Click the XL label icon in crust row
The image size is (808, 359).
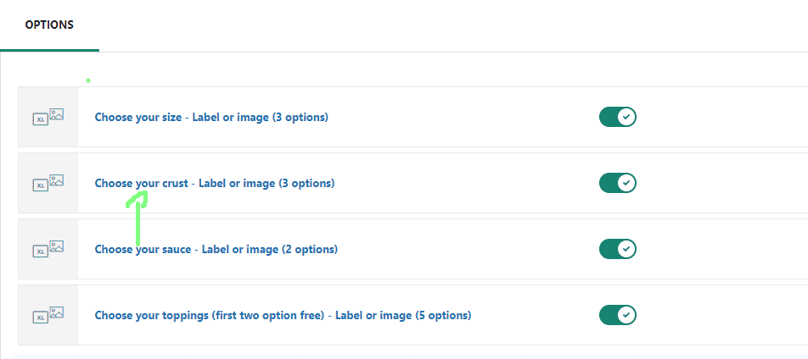pyautogui.click(x=40, y=185)
